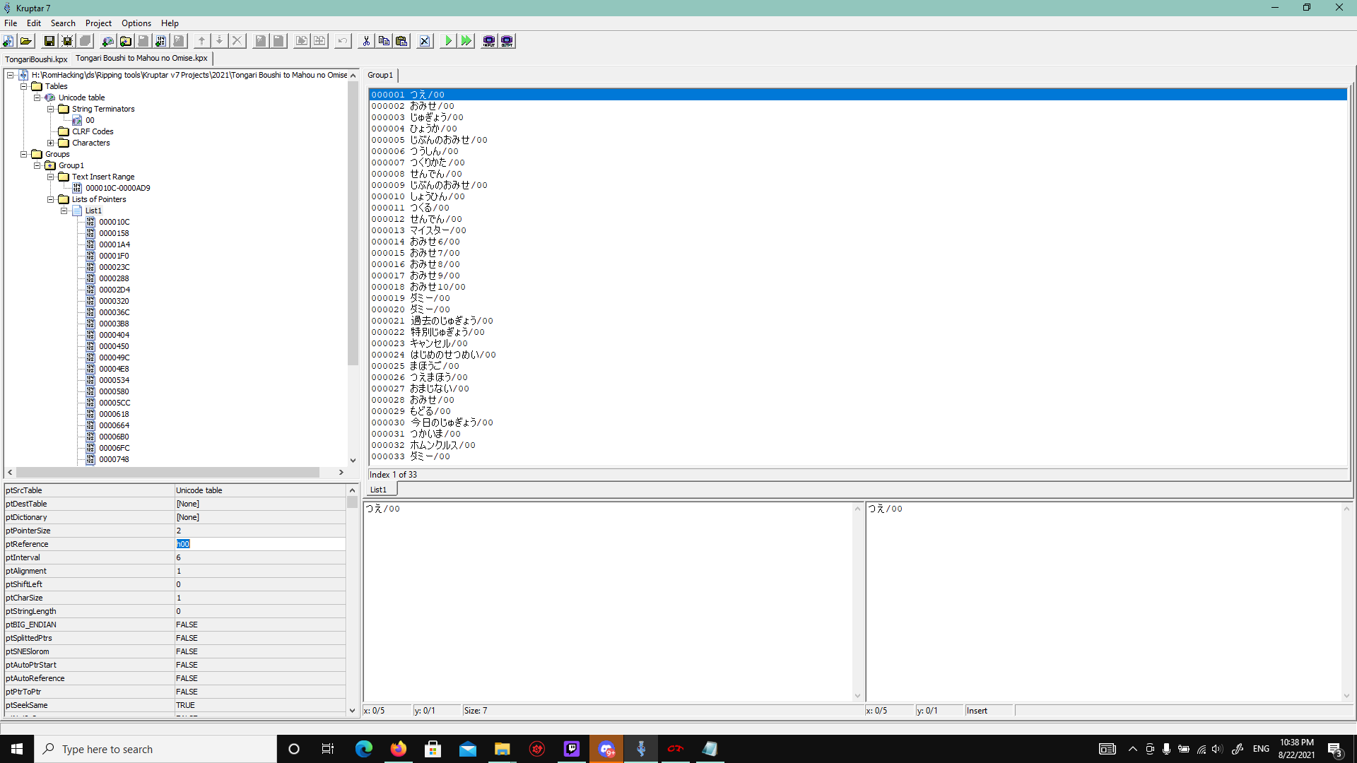Select pointer 00006FC in List1

click(114, 448)
